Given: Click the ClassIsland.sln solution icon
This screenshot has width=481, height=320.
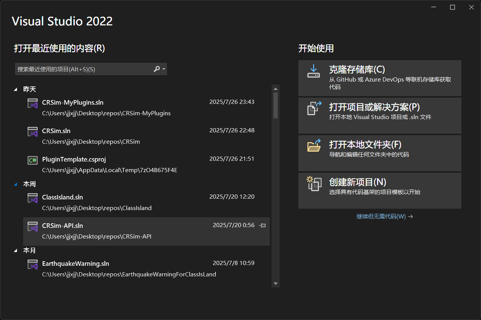Looking at the screenshot, I should click(33, 198).
